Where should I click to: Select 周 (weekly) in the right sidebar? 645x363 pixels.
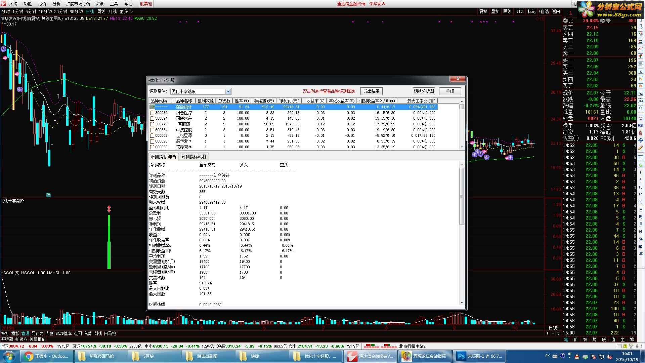(x=641, y=217)
